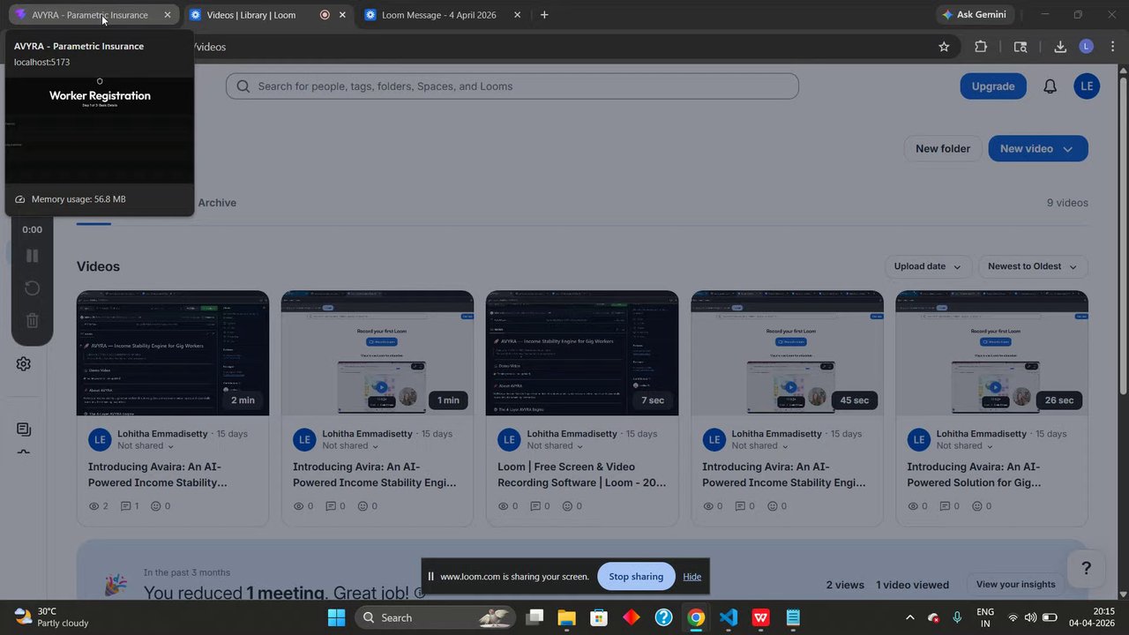
Task: Click the owner avatar on the 1 min video card
Action: point(304,439)
